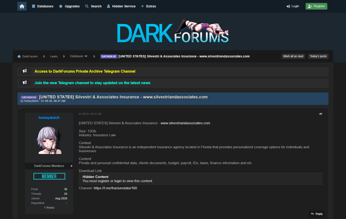Click the DATABASE tag in breadcrumb
Image resolution: width=346 pixels, height=219 pixels.
pos(109,56)
